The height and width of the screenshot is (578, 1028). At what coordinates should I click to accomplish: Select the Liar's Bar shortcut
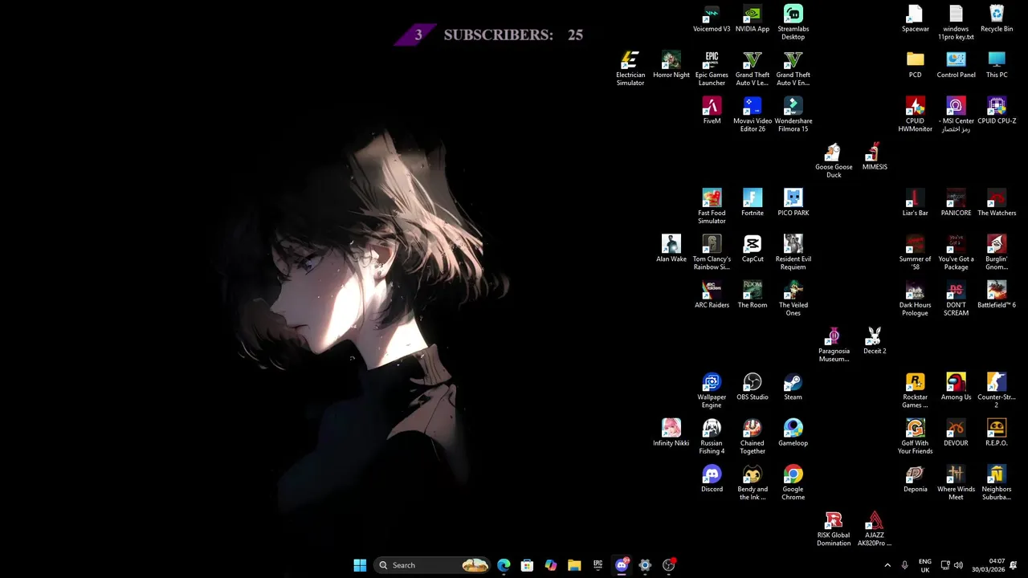tap(915, 203)
